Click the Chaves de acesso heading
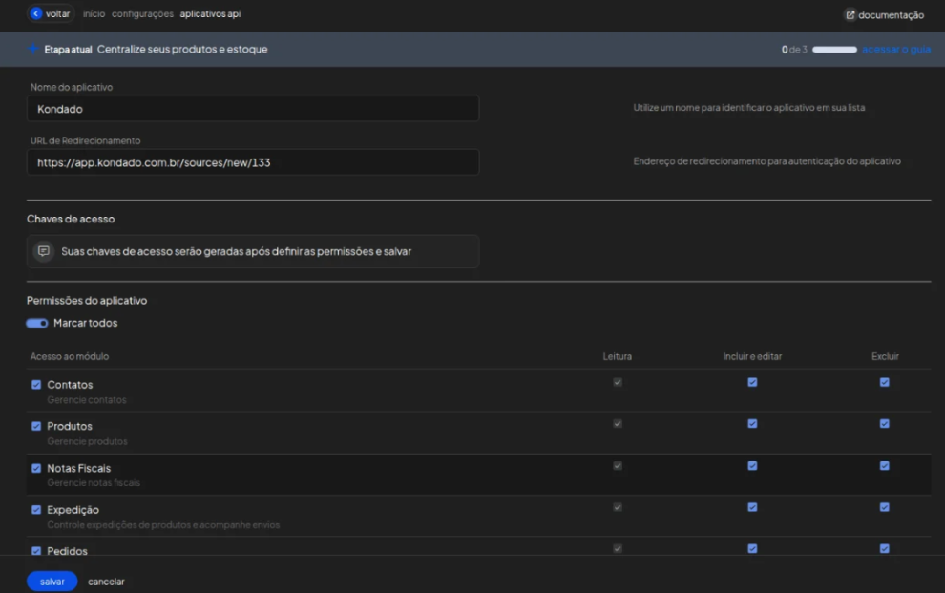Screen dimensions: 945x593 click(x=71, y=219)
